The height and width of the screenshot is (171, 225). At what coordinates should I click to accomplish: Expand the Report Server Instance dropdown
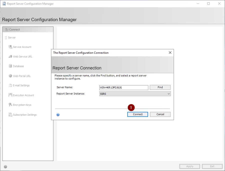click(x=169, y=94)
